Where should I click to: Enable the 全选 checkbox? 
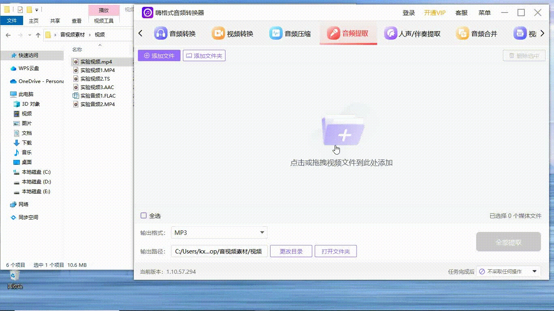pyautogui.click(x=144, y=216)
